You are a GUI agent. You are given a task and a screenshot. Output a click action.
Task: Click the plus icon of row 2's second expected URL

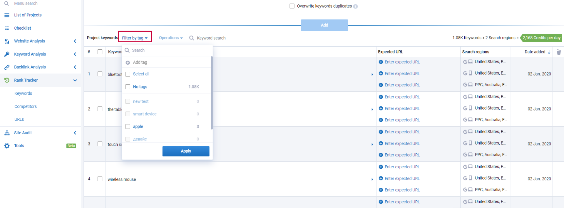381,108
